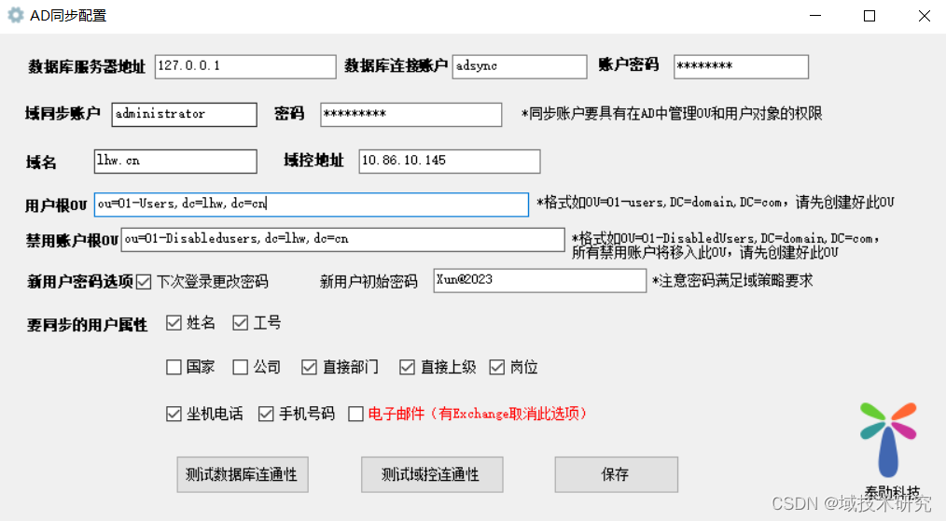Focus the 域名 field lhw.cn
The image size is (946, 521).
point(175,162)
